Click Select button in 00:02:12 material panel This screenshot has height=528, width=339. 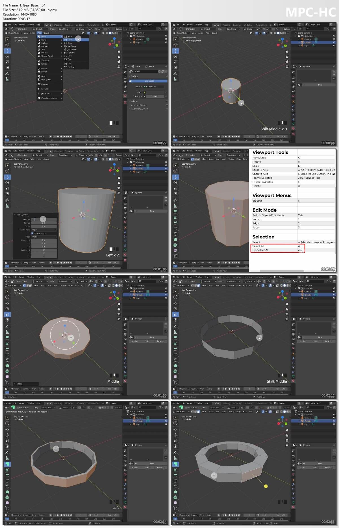316,341
